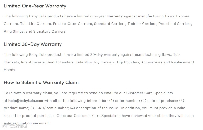Viewport: 203px width, 130px height.
Task: Click the How to Submit a Warranty Claim heading
Action: [x=41, y=82]
